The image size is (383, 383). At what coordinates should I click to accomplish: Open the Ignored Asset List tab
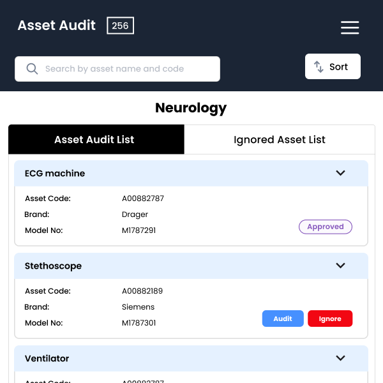click(279, 140)
